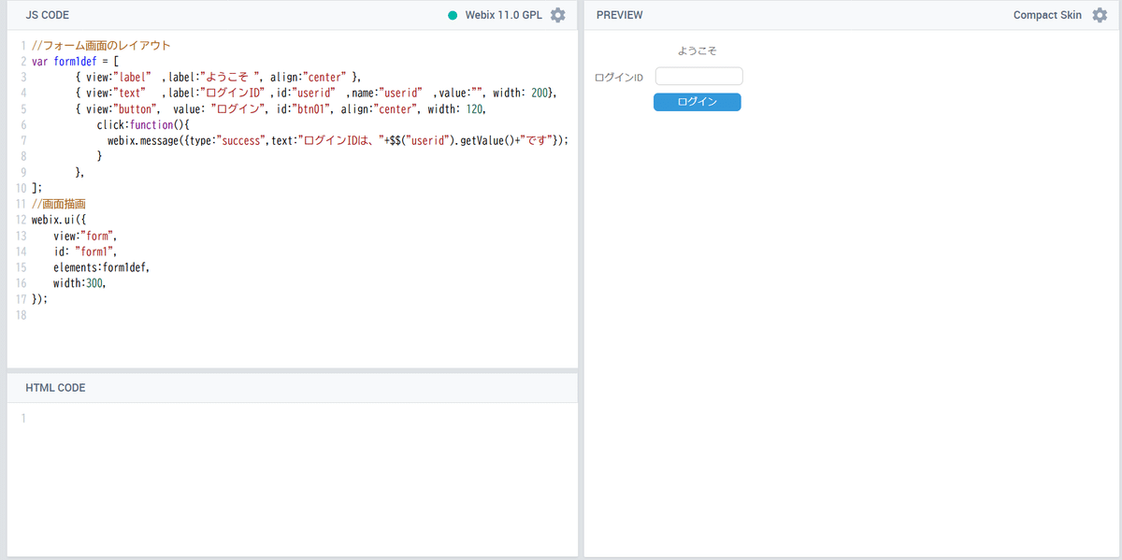Open the JS CODE panel settings gear
Image resolution: width=1122 pixels, height=560 pixels.
[x=557, y=15]
